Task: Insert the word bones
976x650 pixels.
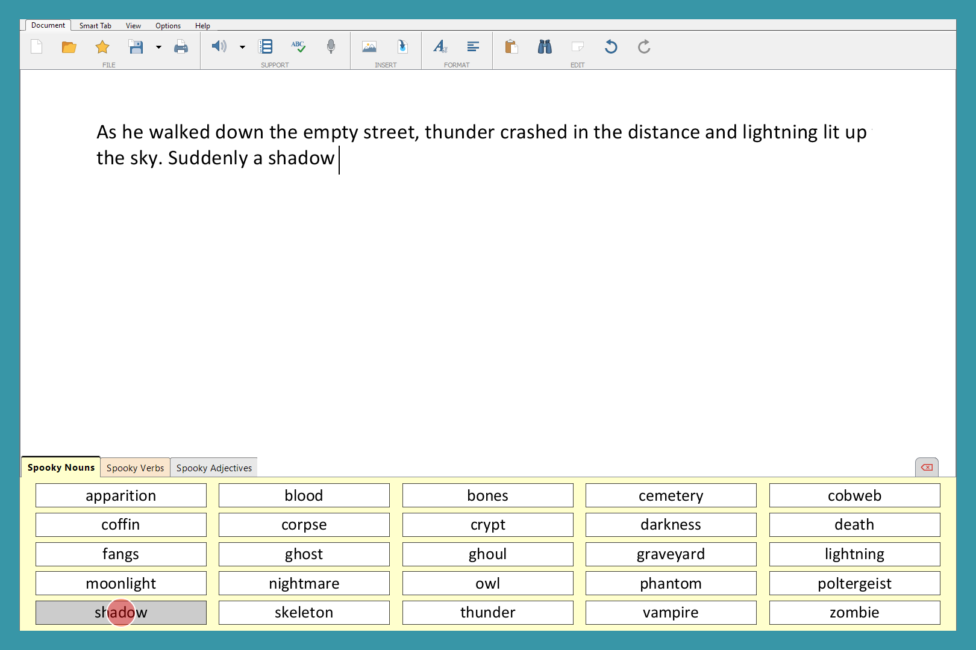Action: click(488, 495)
